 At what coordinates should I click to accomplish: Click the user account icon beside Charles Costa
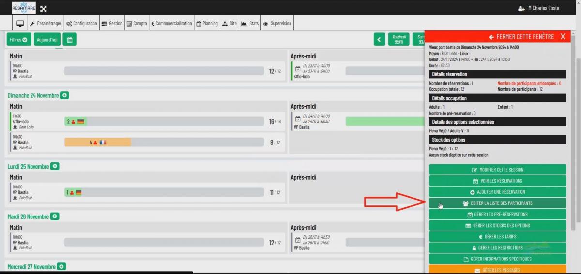tap(521, 9)
